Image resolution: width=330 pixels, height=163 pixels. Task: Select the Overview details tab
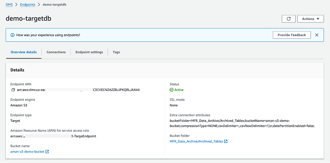tap(24, 52)
